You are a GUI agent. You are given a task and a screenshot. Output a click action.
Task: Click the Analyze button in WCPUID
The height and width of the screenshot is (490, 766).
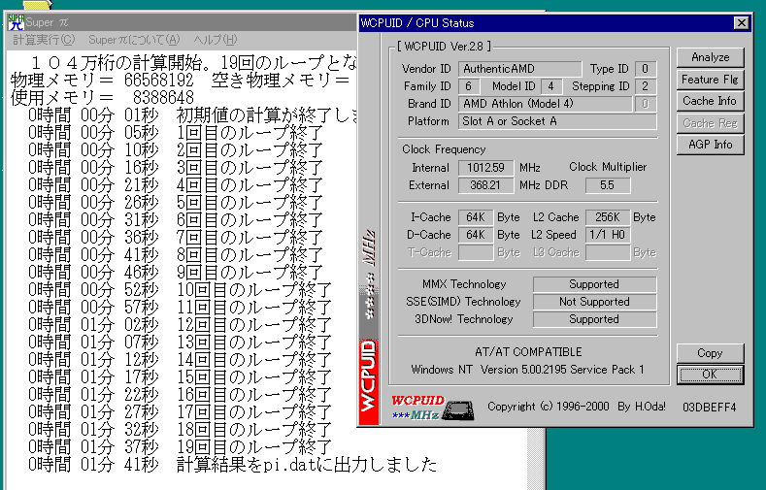(711, 57)
